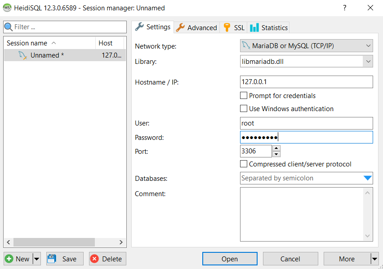The width and height of the screenshot is (383, 269).
Task: Expand the Network type dropdown
Action: coord(306,46)
